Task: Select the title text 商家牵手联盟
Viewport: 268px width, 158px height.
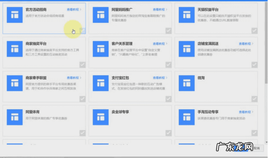Action: (x=36, y=78)
